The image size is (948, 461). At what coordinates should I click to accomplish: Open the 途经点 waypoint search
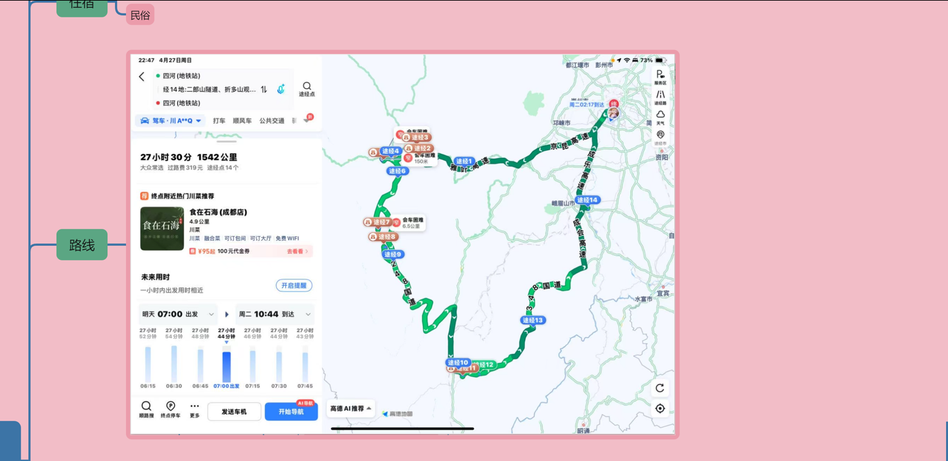(x=307, y=89)
